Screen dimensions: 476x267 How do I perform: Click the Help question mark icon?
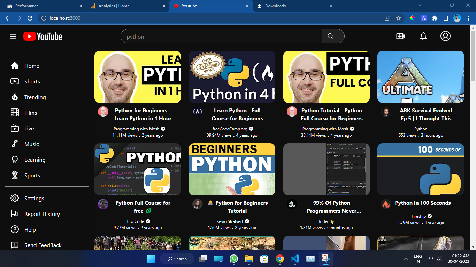click(15, 229)
